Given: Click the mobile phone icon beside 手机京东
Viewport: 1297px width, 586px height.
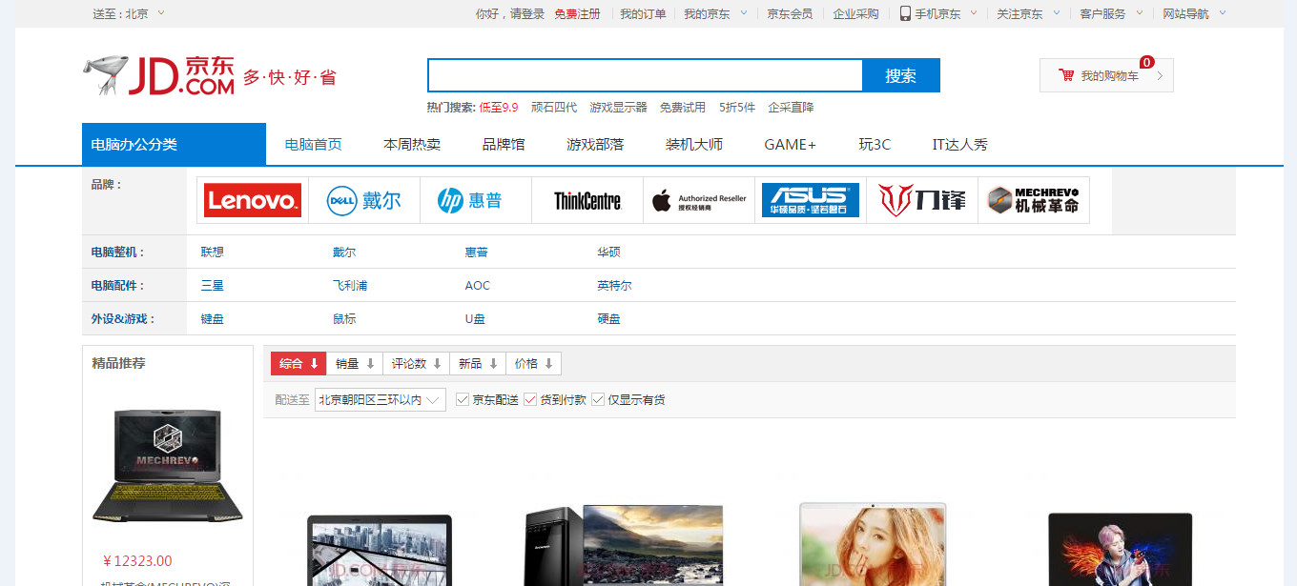Looking at the screenshot, I should 905,13.
